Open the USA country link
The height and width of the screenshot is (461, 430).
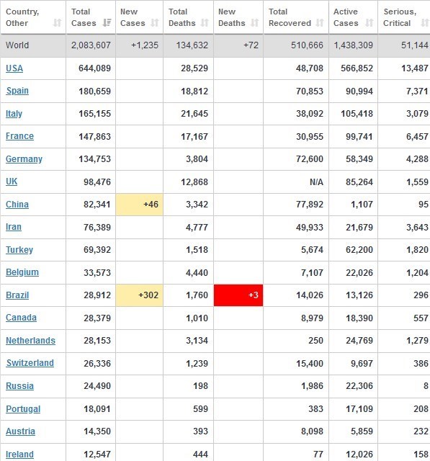coord(14,68)
